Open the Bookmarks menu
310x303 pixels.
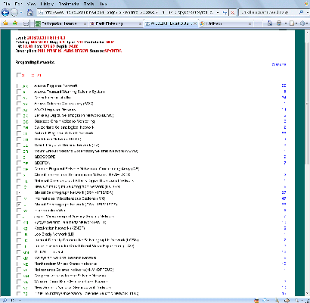pyautogui.click(x=69, y=4)
